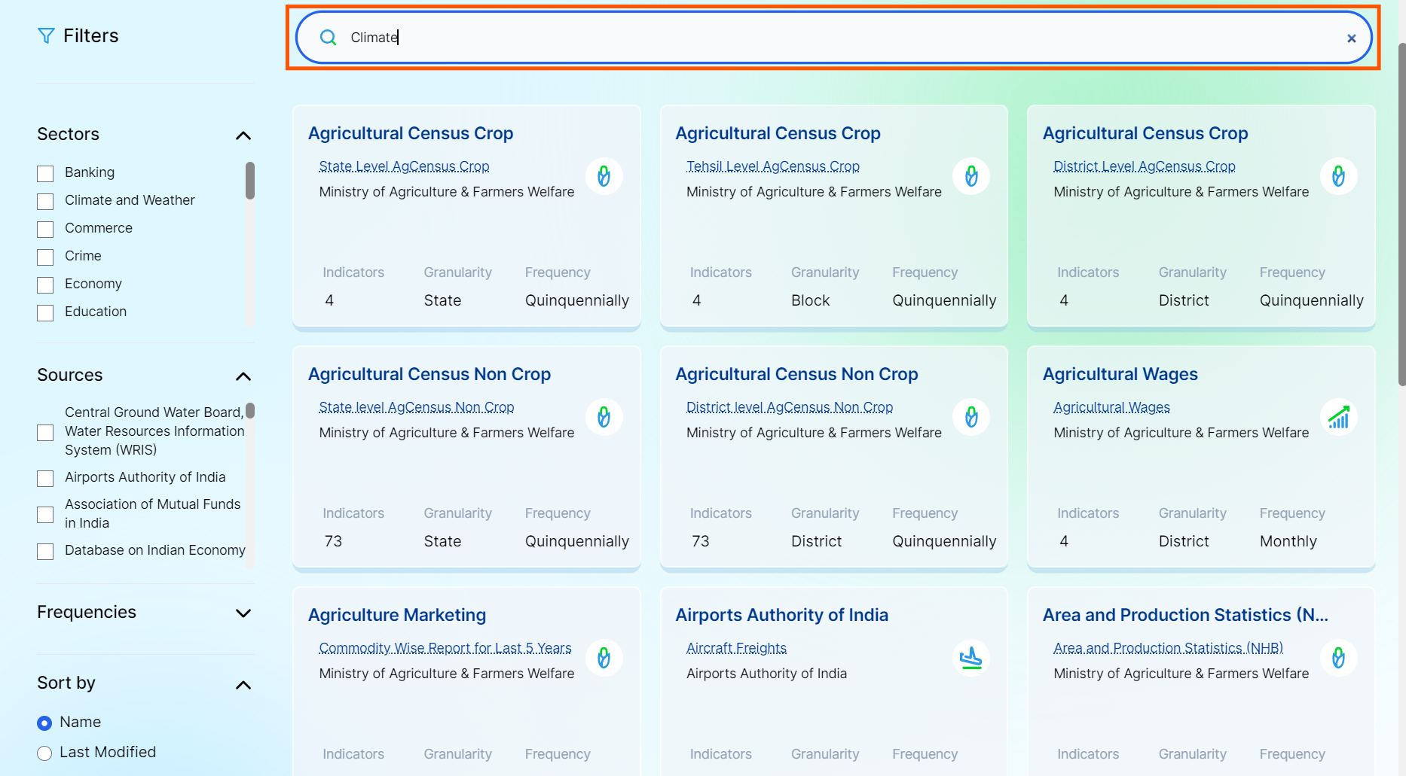The image size is (1406, 776).
Task: Tick the Airports Authority of India source
Action: coord(45,478)
